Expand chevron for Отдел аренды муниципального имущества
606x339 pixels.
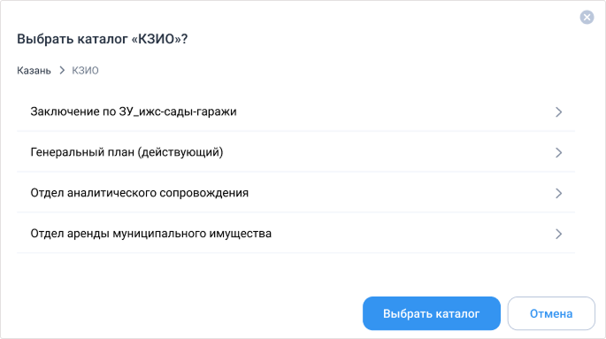point(558,234)
